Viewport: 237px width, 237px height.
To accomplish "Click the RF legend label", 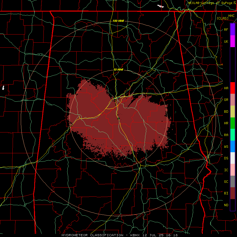I will [x=226, y=29].
